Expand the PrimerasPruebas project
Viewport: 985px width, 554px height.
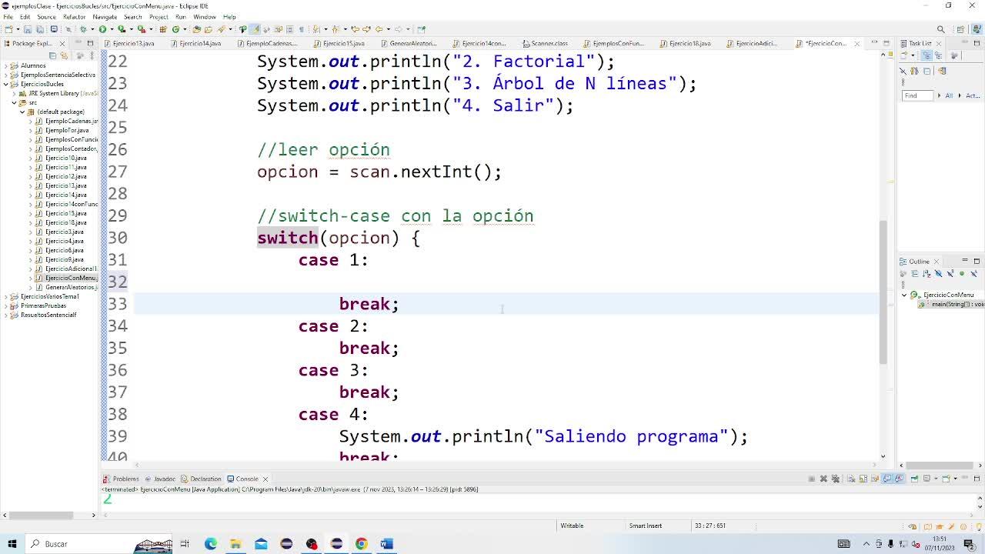point(6,305)
